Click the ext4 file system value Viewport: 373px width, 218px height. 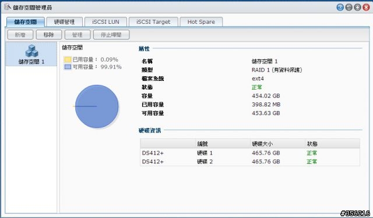pos(258,78)
